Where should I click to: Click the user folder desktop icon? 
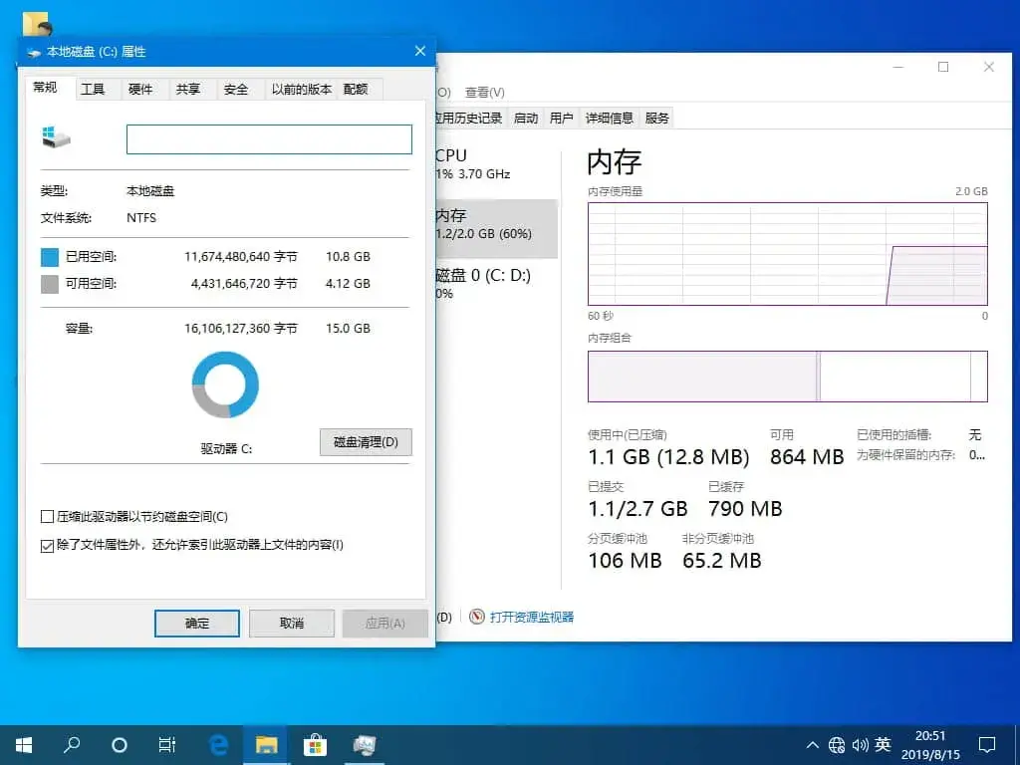coord(36,24)
